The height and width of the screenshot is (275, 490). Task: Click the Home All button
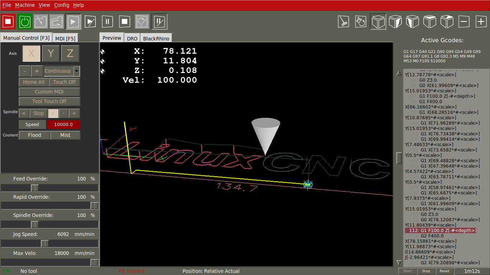[x=34, y=82]
